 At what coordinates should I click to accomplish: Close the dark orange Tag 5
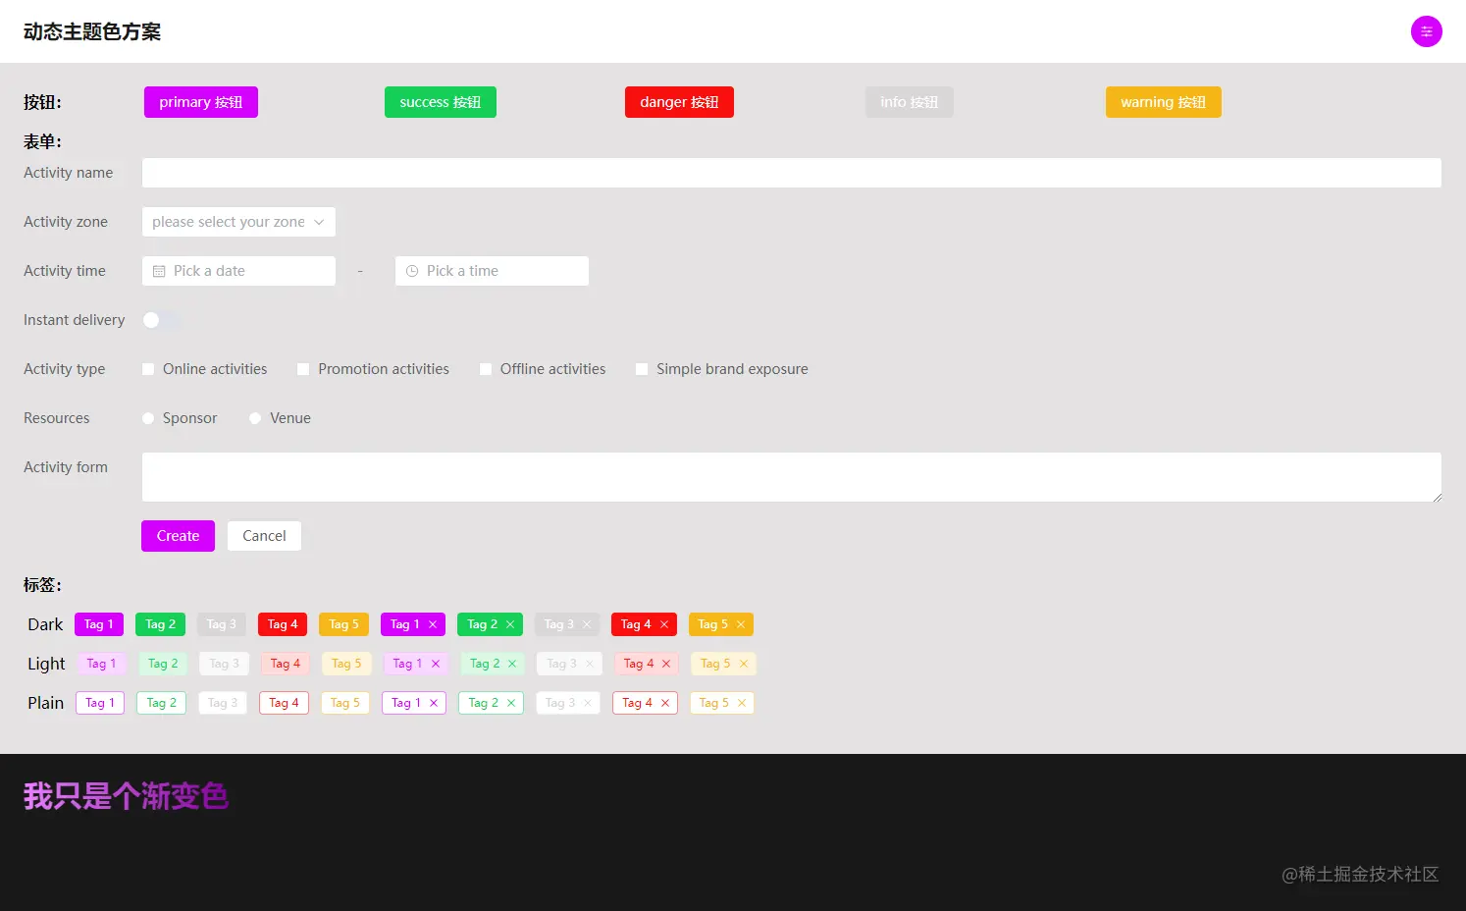(x=741, y=624)
